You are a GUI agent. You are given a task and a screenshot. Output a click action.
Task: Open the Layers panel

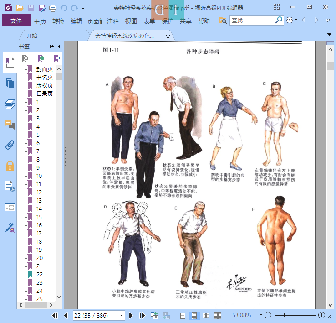point(10,104)
